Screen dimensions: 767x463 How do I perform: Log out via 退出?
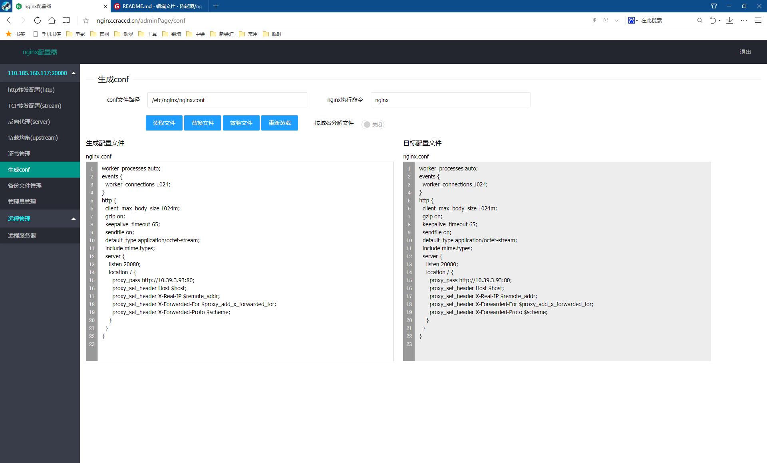745,52
